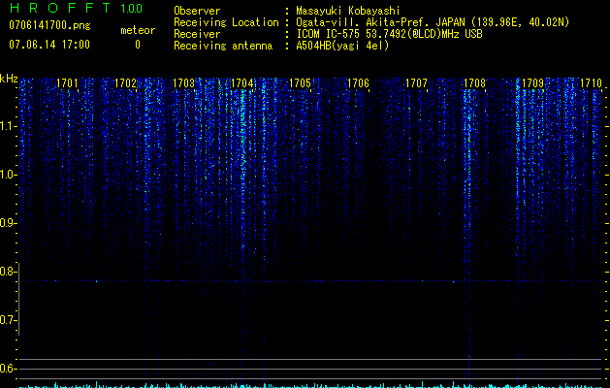Click the 'Receiving antenna' label
610x388 pixels.
pyautogui.click(x=223, y=46)
